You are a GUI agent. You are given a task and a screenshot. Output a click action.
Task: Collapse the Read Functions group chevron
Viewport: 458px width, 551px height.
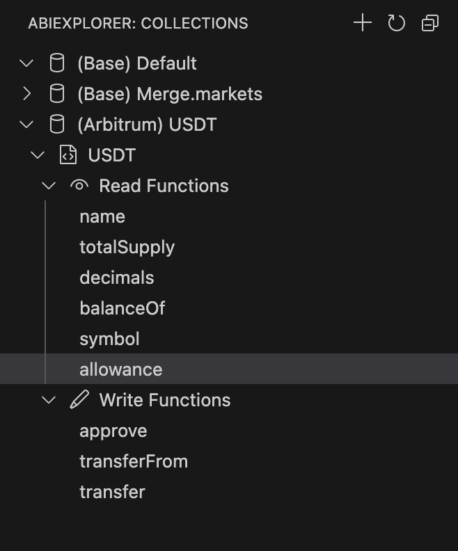click(49, 186)
